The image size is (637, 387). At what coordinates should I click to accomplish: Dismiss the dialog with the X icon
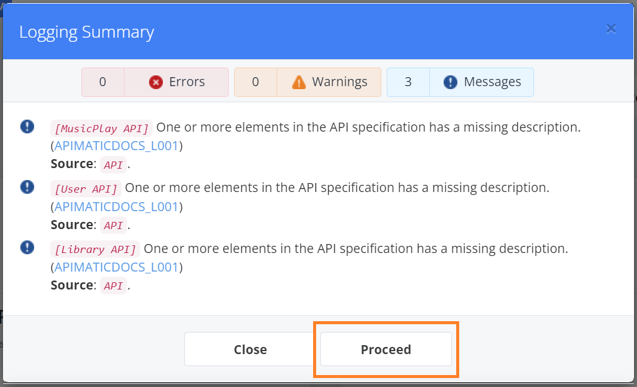coord(611,28)
